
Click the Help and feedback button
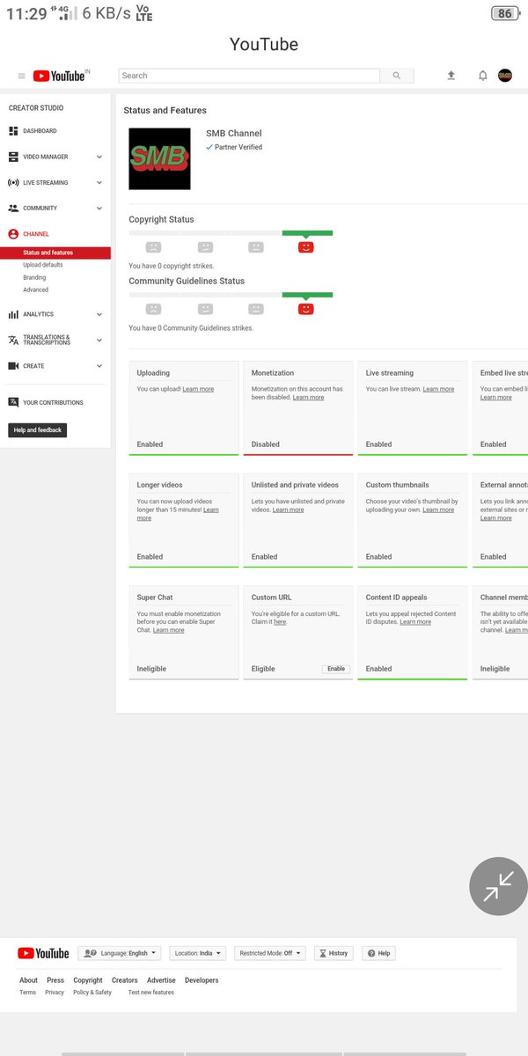(37, 430)
